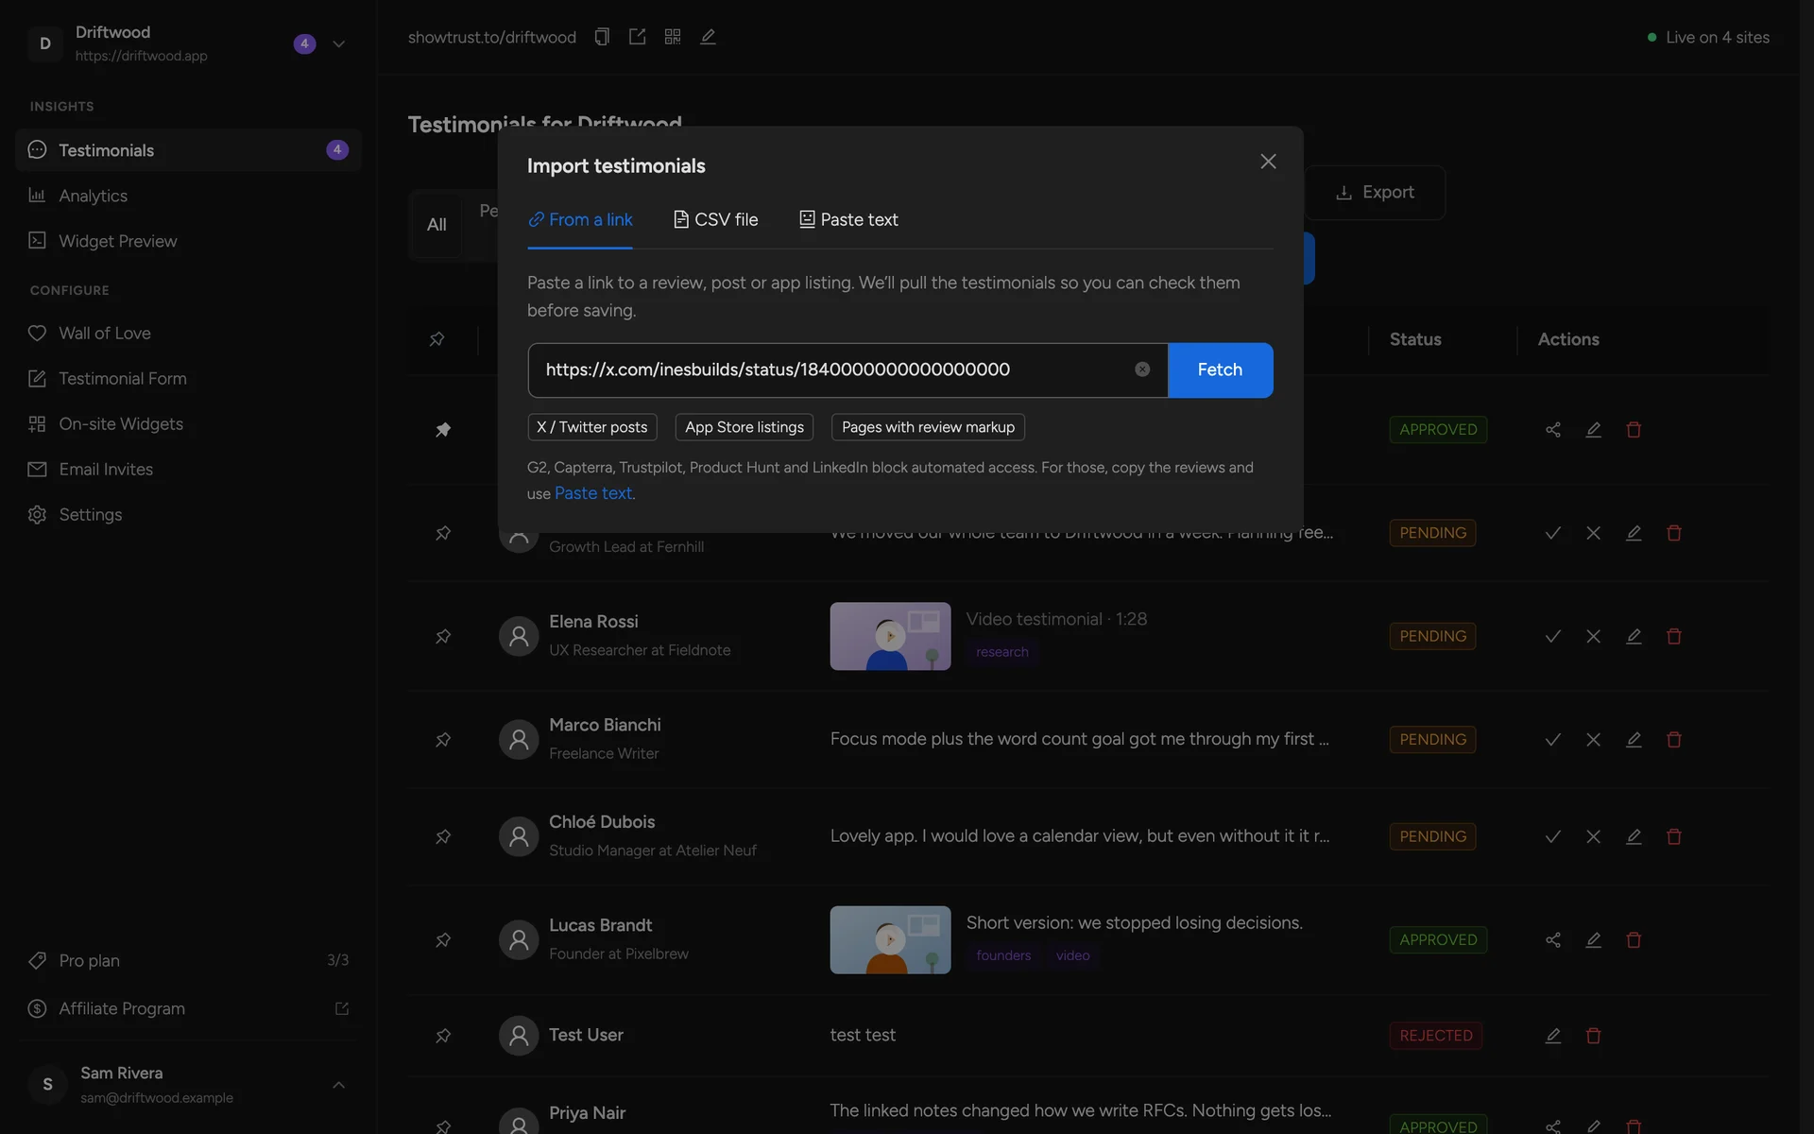Open Wall of Love in sidebar
Viewport: 1814px width, 1134px height.
pos(188,333)
